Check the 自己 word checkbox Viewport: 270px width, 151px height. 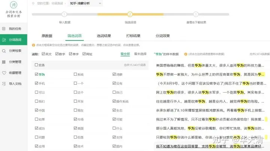(114, 92)
